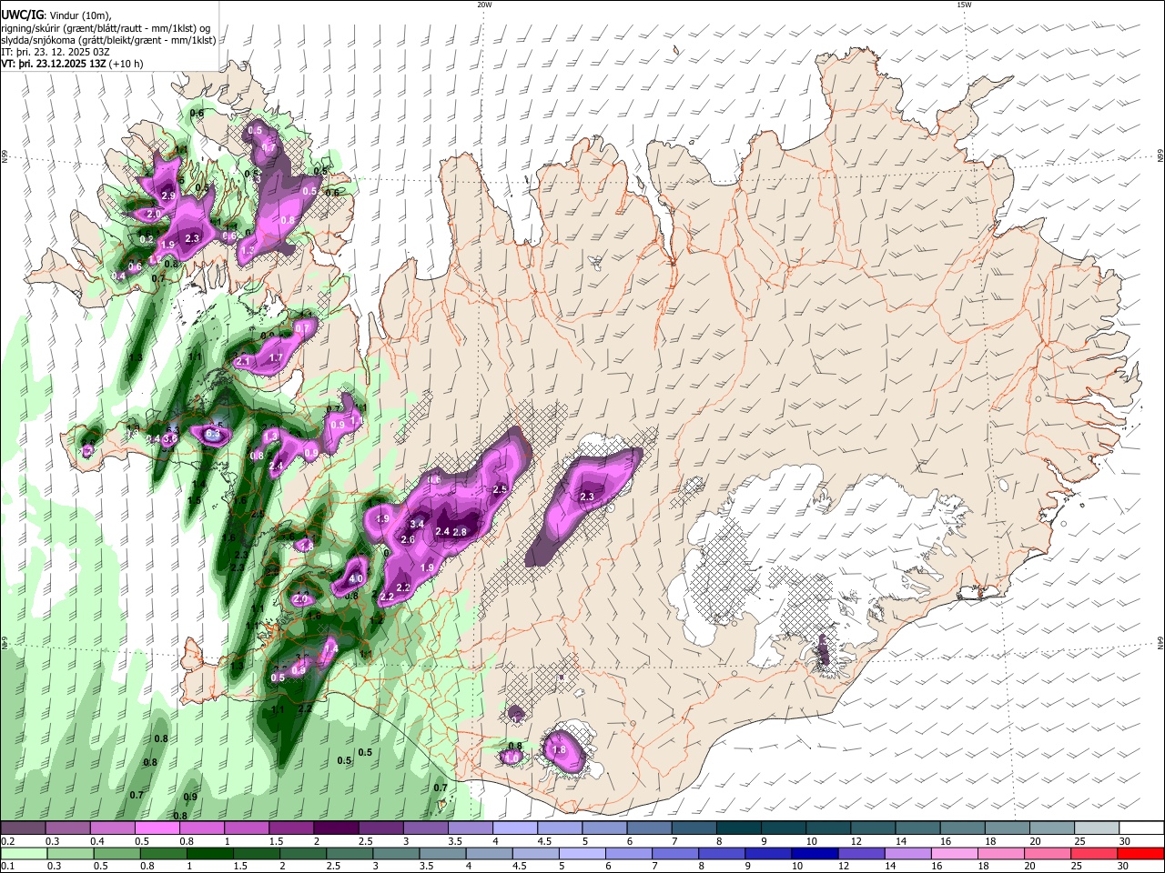Click snow legend swatch starting at 14
The width and height of the screenshot is (1165, 873).
(x=918, y=828)
